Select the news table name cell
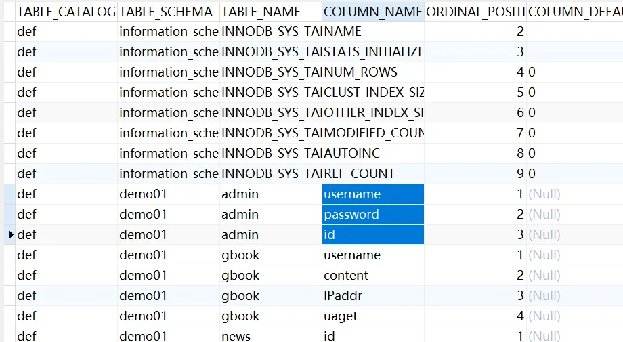 click(x=270, y=336)
